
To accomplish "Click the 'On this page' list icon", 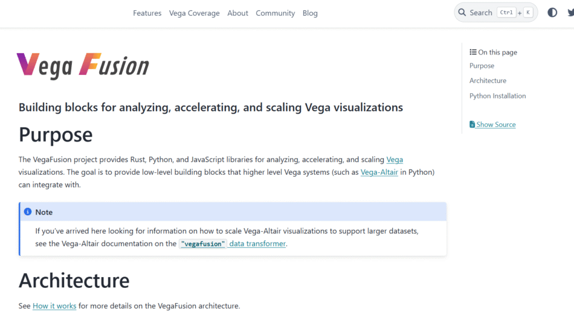I will (x=473, y=52).
